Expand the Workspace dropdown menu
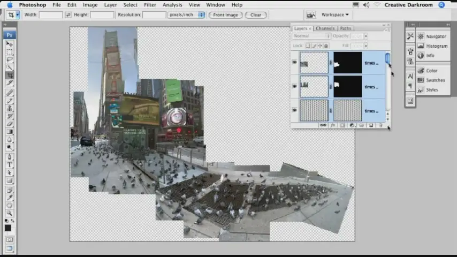Image resolution: width=457 pixels, height=257 pixels. (334, 15)
